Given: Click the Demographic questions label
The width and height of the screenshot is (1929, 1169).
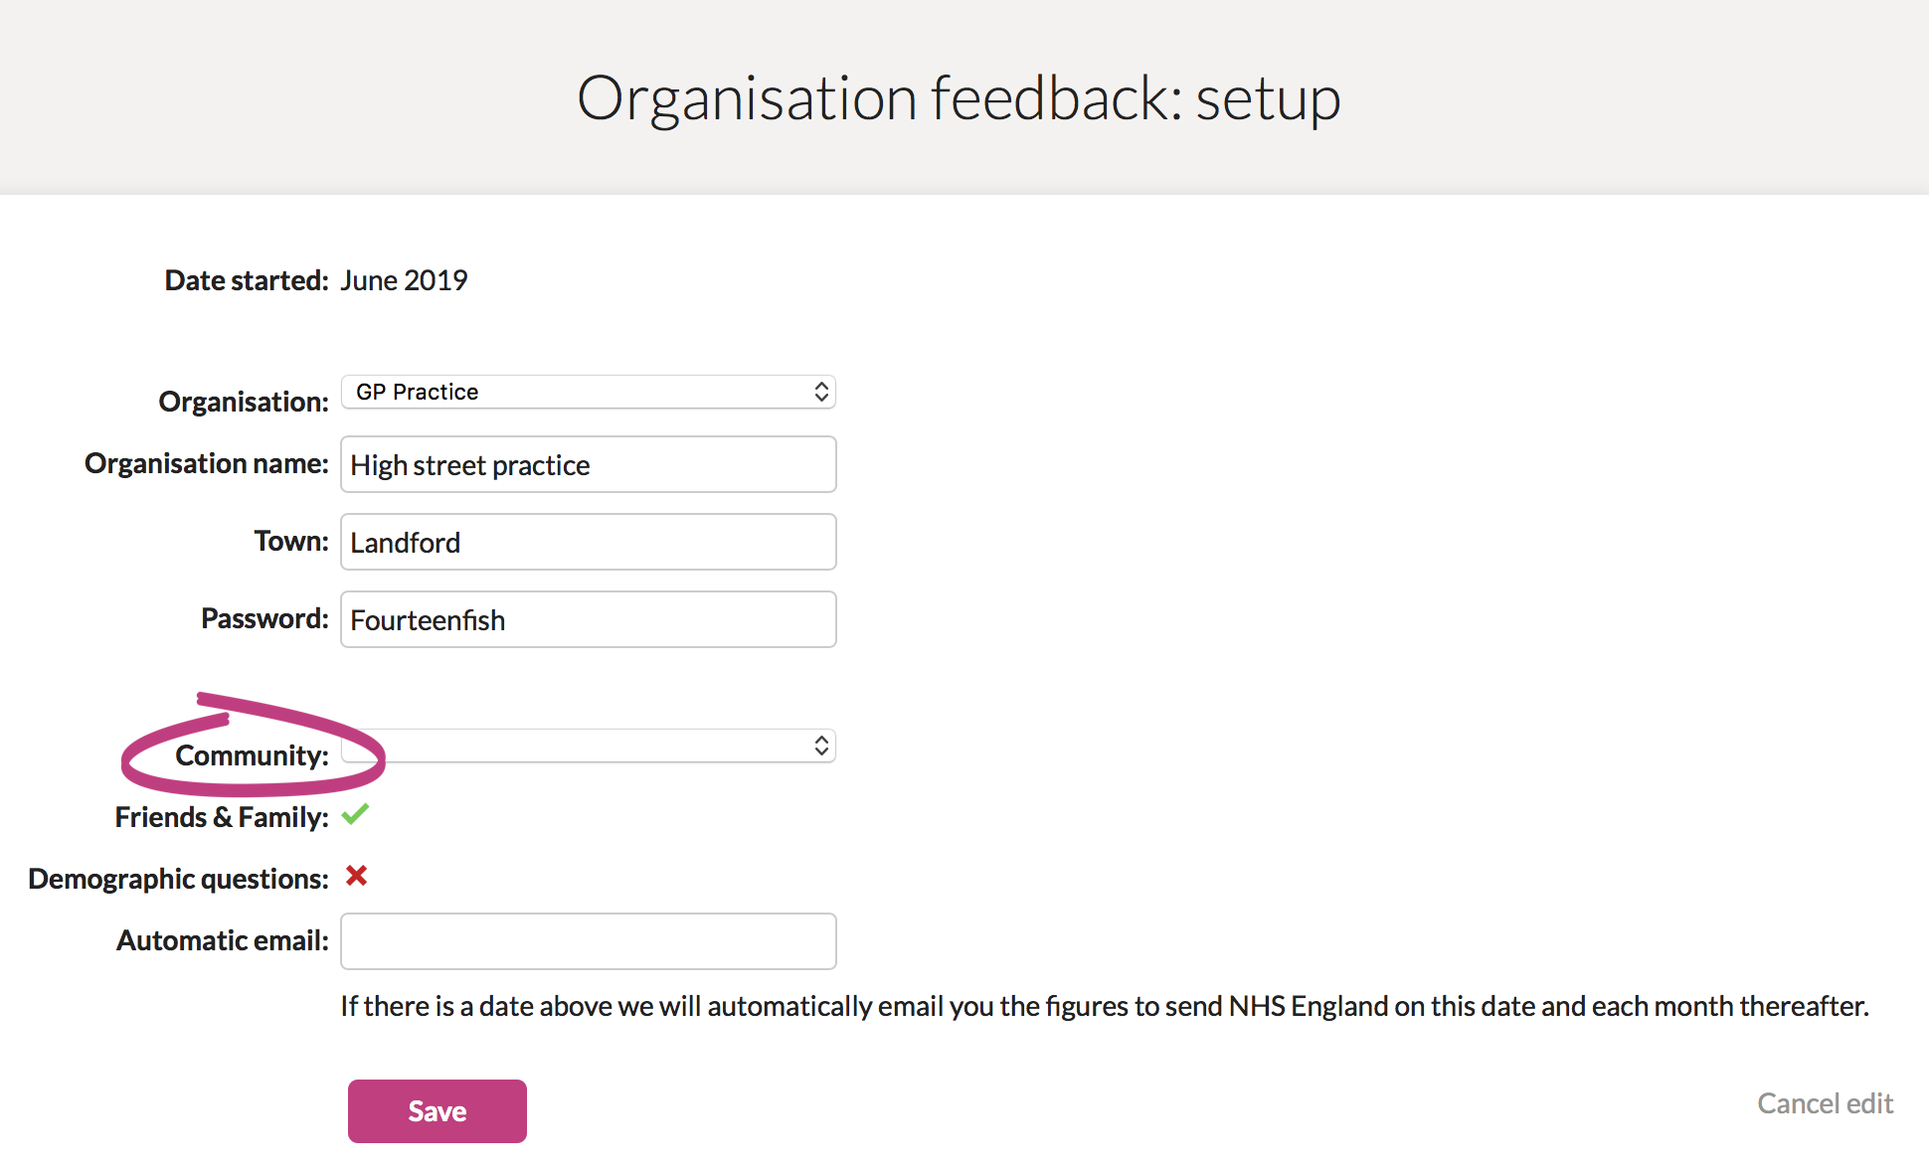Looking at the screenshot, I should (x=178, y=879).
